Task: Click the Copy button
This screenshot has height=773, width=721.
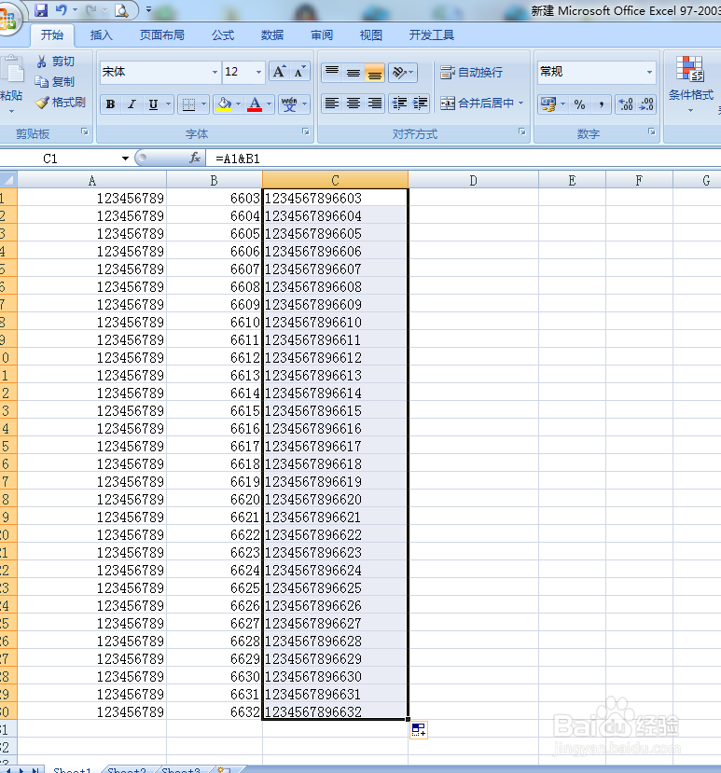Action: pyautogui.click(x=55, y=82)
